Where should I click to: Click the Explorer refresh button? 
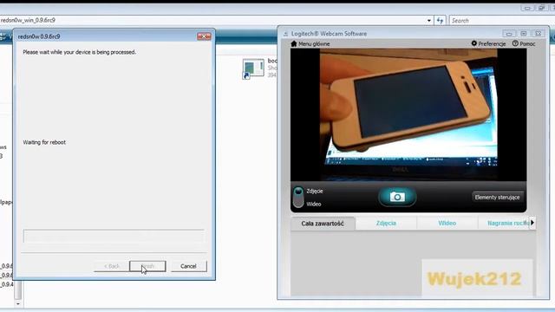(x=440, y=21)
